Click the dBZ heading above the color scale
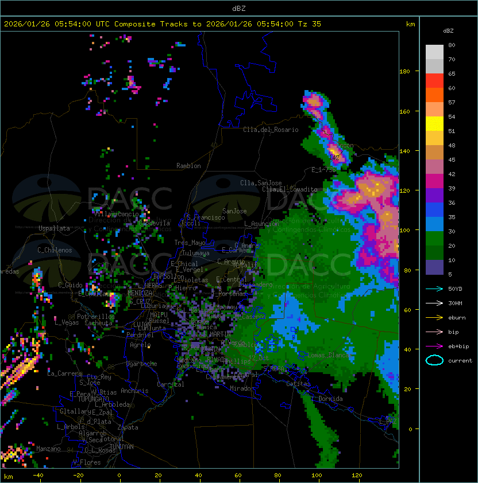478x483 pixels. coord(448,31)
